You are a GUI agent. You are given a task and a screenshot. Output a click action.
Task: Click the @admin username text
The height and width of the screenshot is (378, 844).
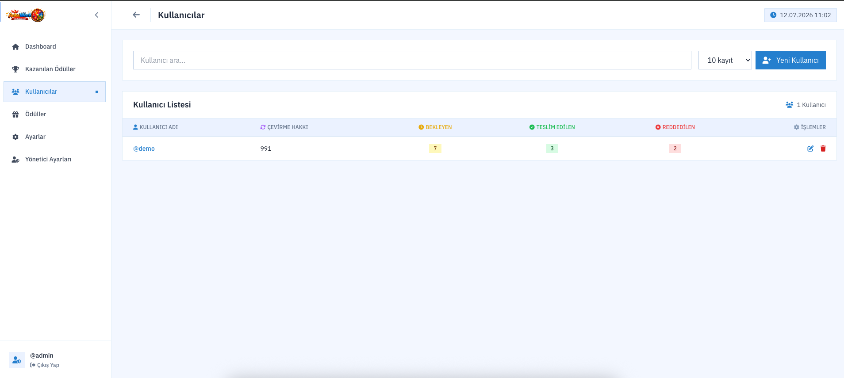point(42,355)
